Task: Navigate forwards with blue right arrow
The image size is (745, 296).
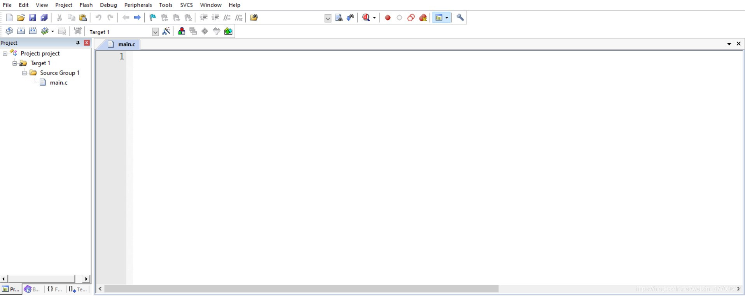Action: pos(137,17)
